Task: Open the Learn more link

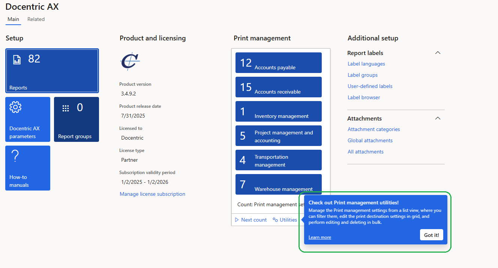Action: click(319, 237)
